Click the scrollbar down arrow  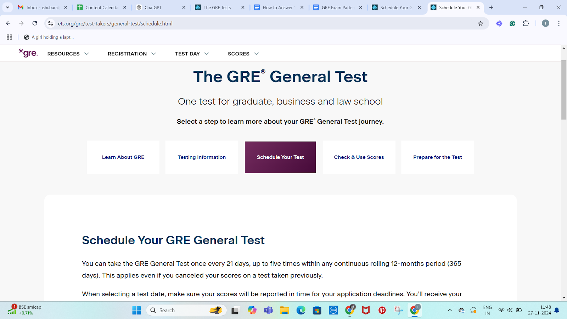pyautogui.click(x=564, y=298)
